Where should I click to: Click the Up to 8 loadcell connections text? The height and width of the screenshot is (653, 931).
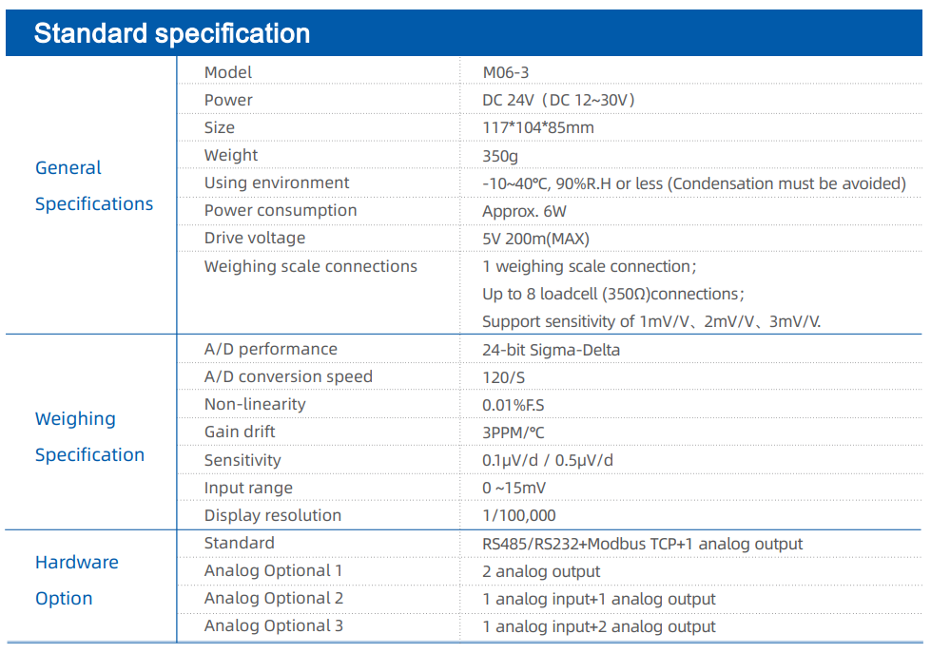coord(612,294)
